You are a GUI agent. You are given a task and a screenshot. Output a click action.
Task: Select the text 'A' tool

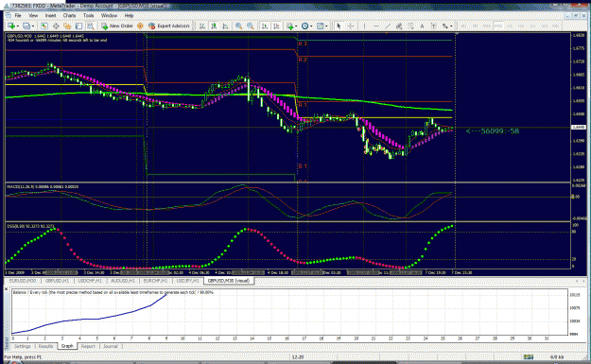pyautogui.click(x=422, y=26)
